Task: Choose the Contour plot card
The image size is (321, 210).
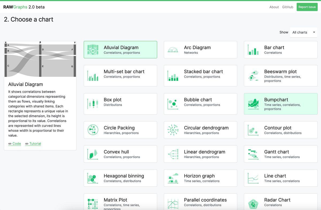Action: tap(281, 130)
